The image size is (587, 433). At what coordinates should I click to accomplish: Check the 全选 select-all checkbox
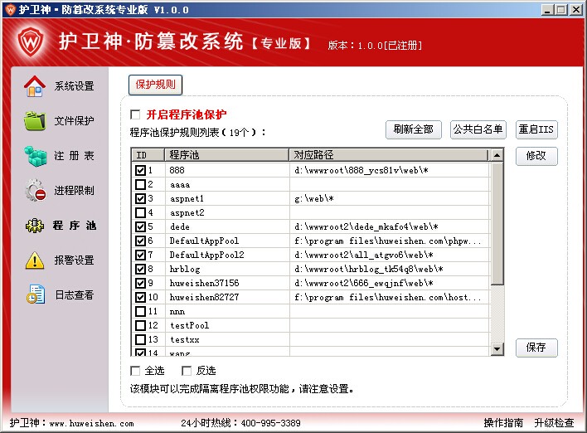(x=135, y=371)
